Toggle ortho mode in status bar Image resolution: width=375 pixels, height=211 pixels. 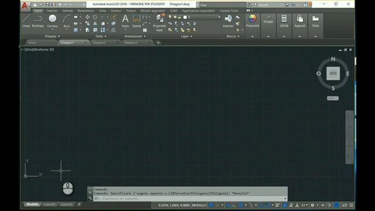(234, 205)
